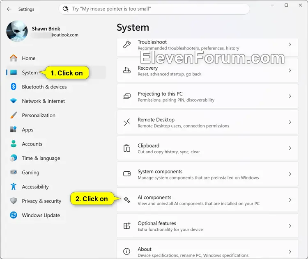Click 'Manage system components that are preinstalled' text
Image resolution: width=308 pixels, height=259 pixels.
[198, 177]
